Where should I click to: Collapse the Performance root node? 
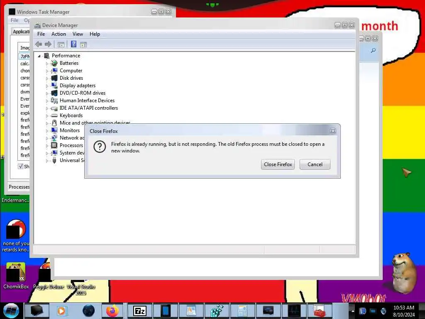tap(39, 56)
